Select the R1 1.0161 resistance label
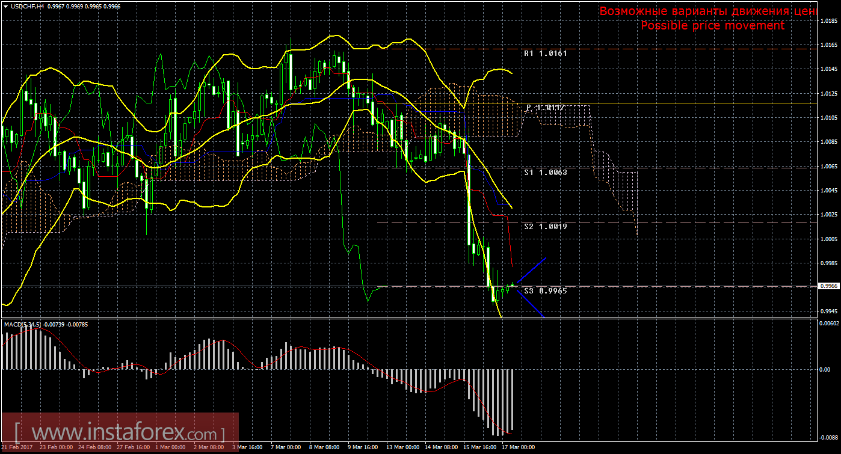The width and height of the screenshot is (841, 454). [x=546, y=53]
